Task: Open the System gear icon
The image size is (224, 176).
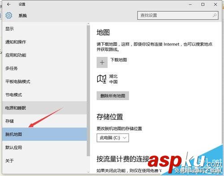Action: click(x=9, y=15)
